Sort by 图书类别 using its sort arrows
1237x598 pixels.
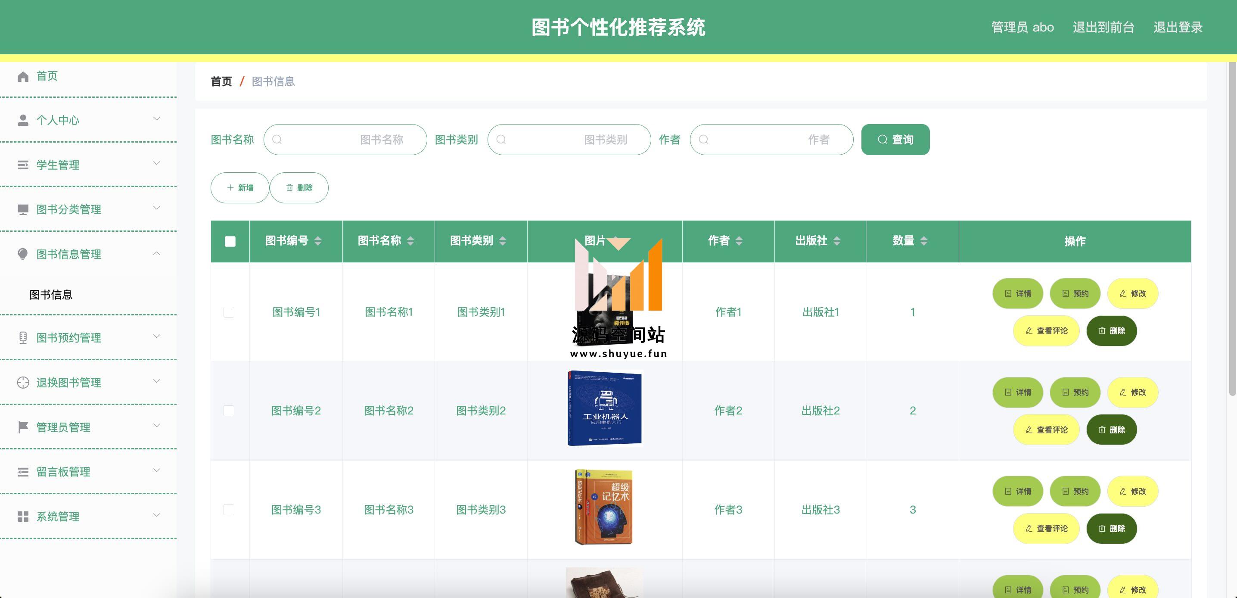tap(503, 241)
